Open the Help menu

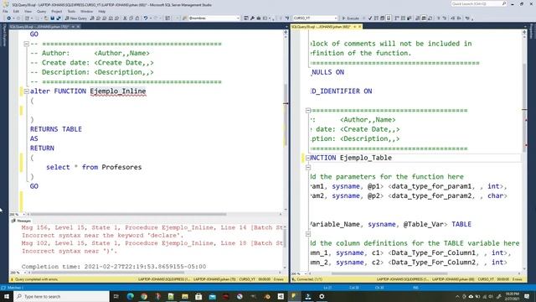(102, 11)
